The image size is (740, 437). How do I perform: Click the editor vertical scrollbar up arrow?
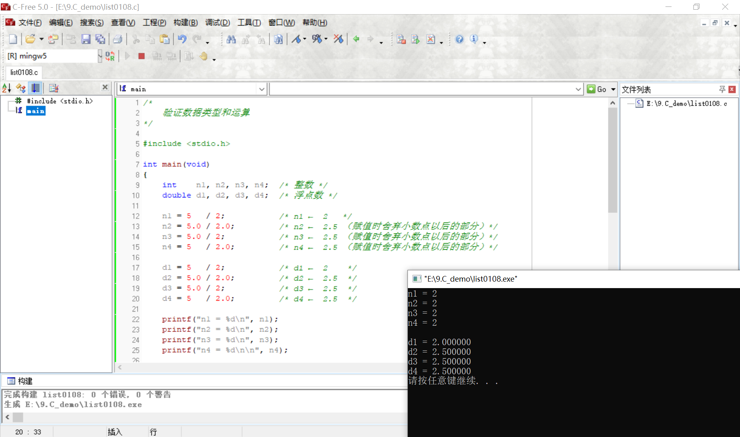point(612,103)
